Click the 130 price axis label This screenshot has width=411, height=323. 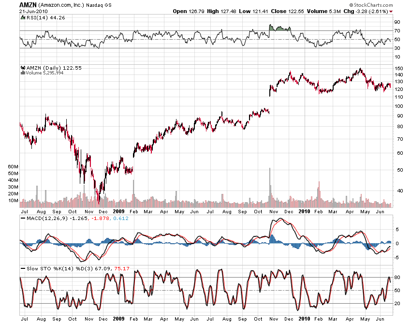pos(399,82)
